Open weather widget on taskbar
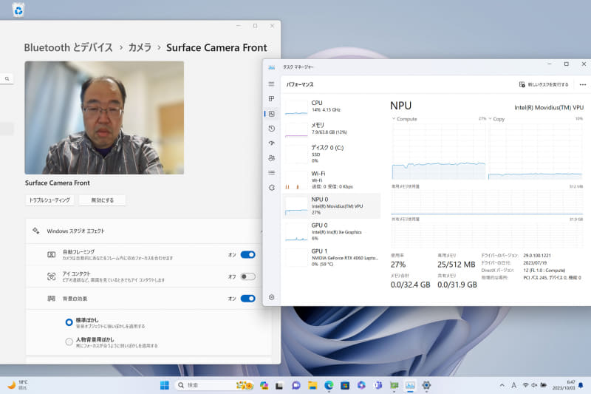The height and width of the screenshot is (394, 591). pyautogui.click(x=17, y=385)
